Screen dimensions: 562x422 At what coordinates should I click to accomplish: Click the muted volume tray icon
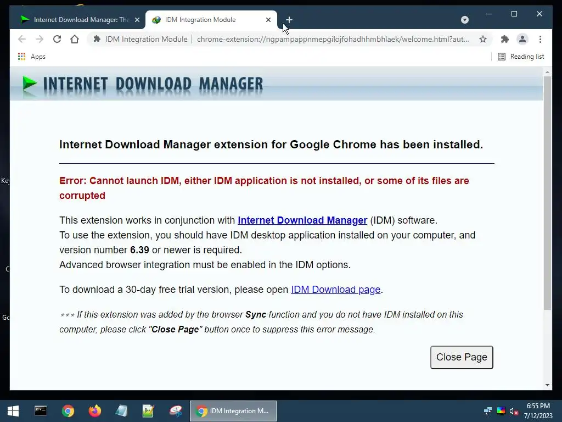click(x=514, y=411)
